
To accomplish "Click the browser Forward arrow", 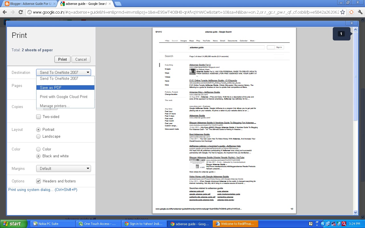I will (x=13, y=12).
